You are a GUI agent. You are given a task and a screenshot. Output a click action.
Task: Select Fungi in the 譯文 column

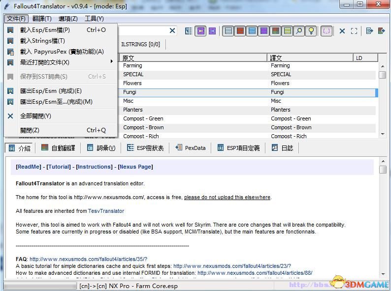(277, 92)
